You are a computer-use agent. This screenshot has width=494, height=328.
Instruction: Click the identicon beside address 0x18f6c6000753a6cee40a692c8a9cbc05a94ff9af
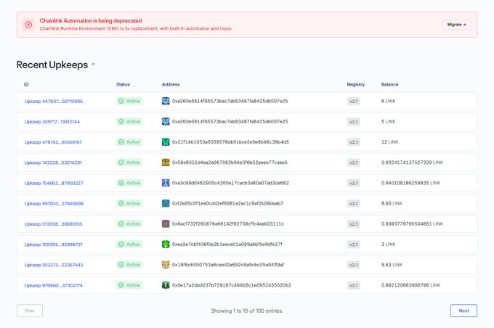(166, 265)
